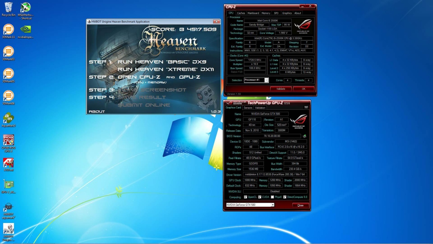The height and width of the screenshot is (244, 433).
Task: Toggle the CUDA checkbox
Action: (x=260, y=197)
